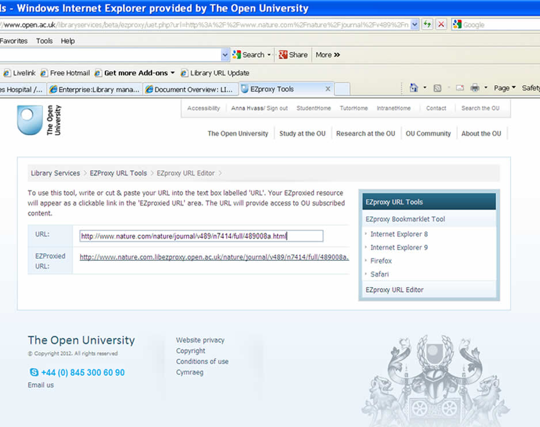
Task: Open the Livelink favorites shortcut
Action: tap(20, 73)
